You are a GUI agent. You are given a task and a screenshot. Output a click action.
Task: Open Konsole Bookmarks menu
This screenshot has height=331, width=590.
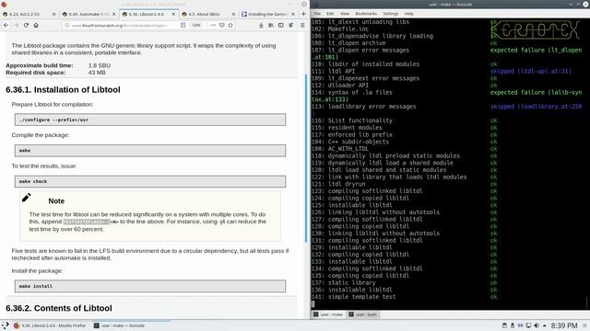[x=366, y=14]
